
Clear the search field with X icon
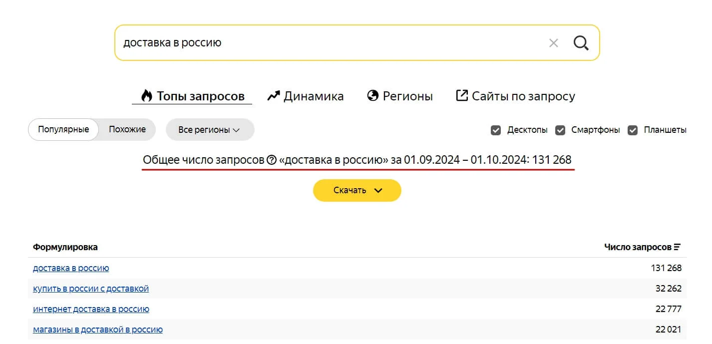(553, 43)
